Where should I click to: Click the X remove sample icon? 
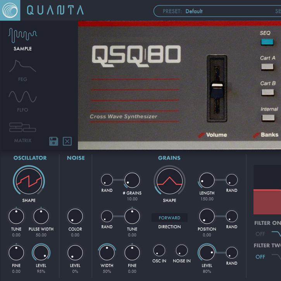point(67,141)
